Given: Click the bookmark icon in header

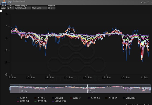Looking at the screenshot, I should 142,3.
